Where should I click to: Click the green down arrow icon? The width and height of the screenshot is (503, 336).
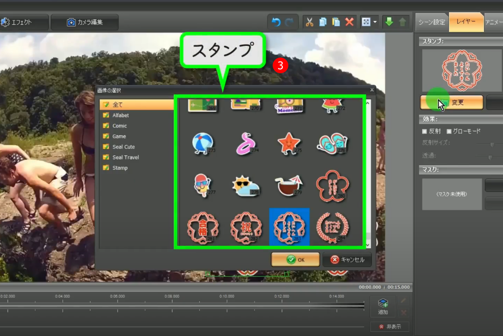coord(389,22)
